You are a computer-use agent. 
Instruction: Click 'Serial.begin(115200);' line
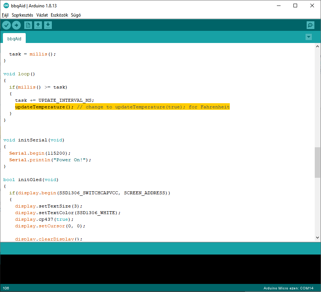coord(40,153)
